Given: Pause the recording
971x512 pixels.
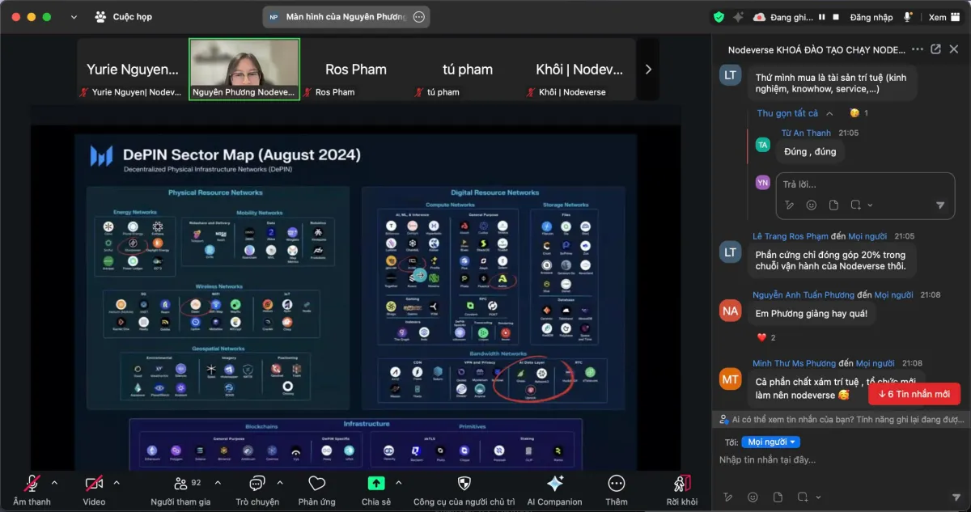Looking at the screenshot, I should [822, 16].
